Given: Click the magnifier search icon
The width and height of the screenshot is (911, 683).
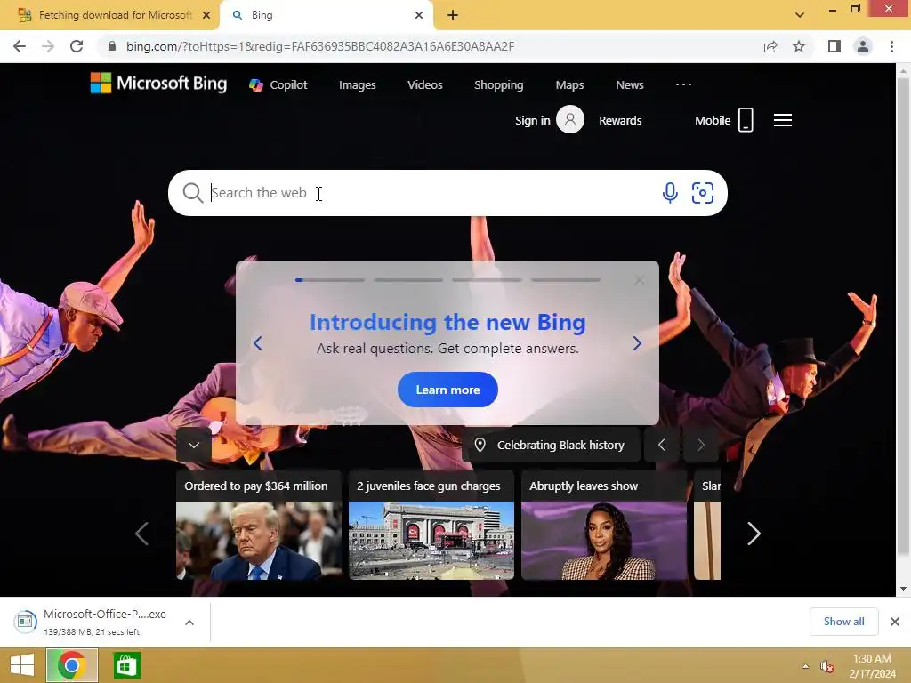Looking at the screenshot, I should pos(192,193).
